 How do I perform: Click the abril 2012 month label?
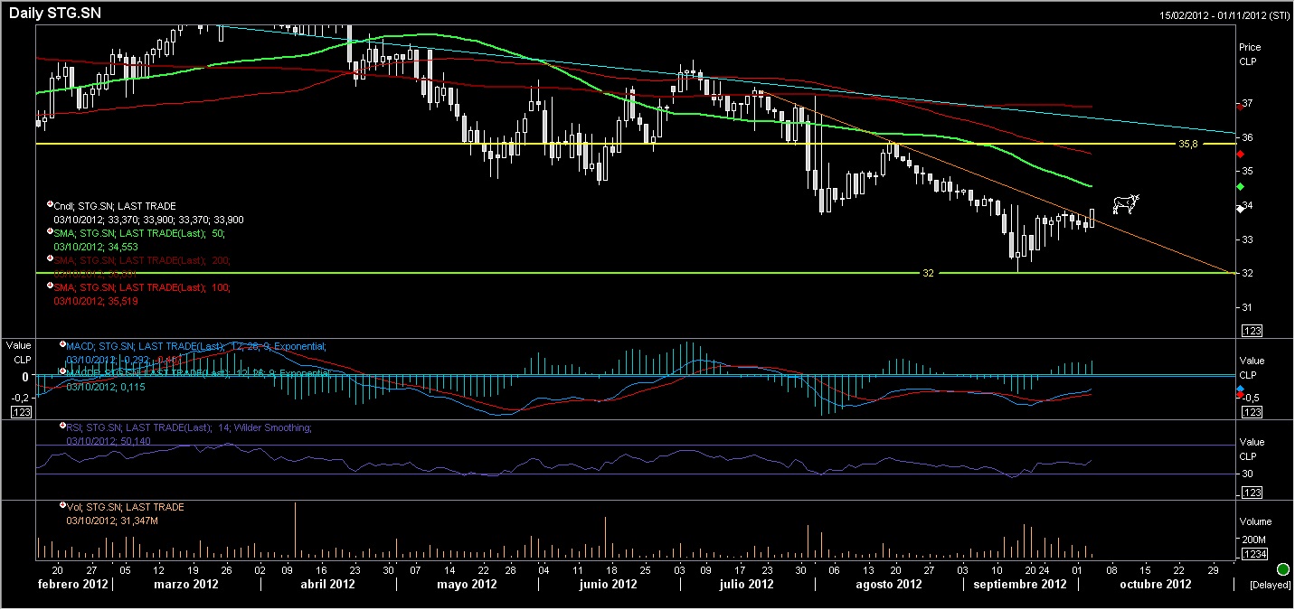[x=326, y=584]
